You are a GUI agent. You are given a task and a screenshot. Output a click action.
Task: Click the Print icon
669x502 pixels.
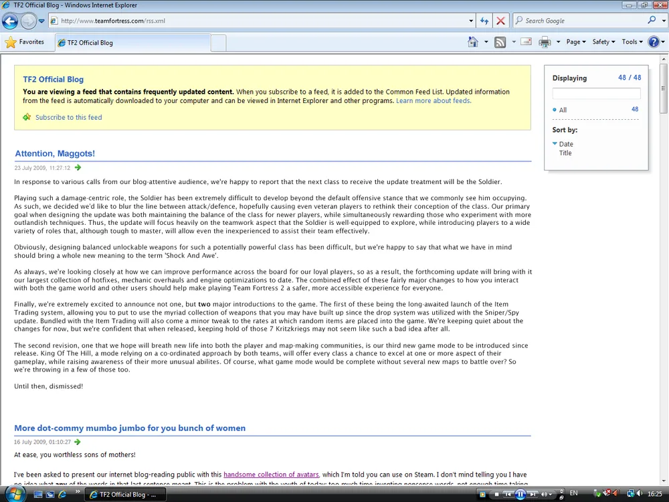pyautogui.click(x=545, y=41)
